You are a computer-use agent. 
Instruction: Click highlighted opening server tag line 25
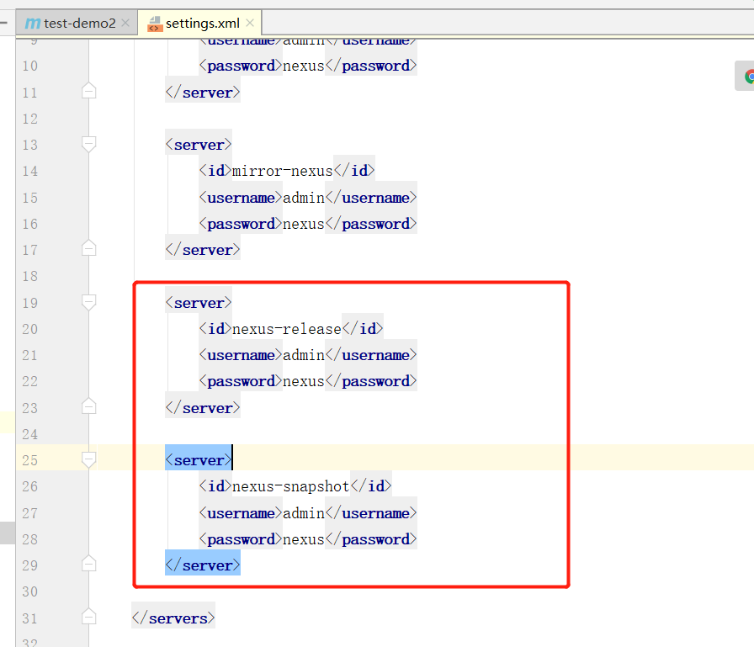(x=198, y=460)
